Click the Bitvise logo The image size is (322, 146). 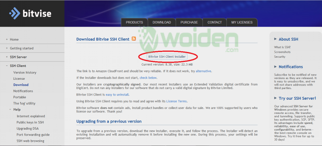click(x=30, y=13)
